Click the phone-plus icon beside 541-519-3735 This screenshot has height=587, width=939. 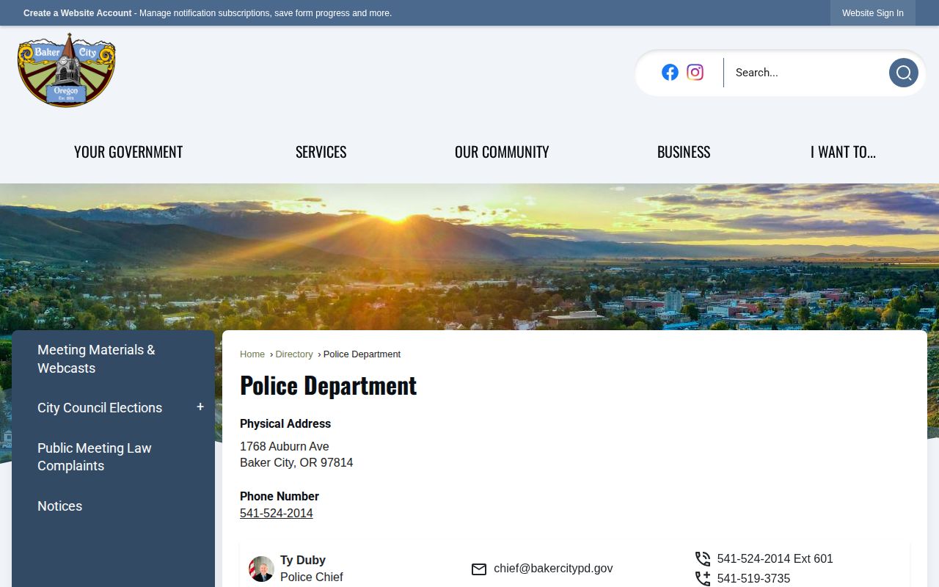click(x=703, y=579)
